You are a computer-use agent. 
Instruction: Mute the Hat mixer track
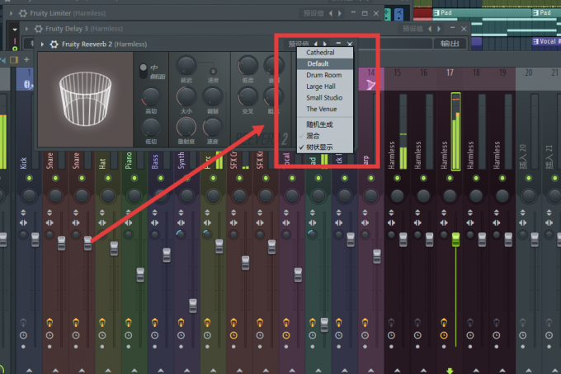point(108,178)
